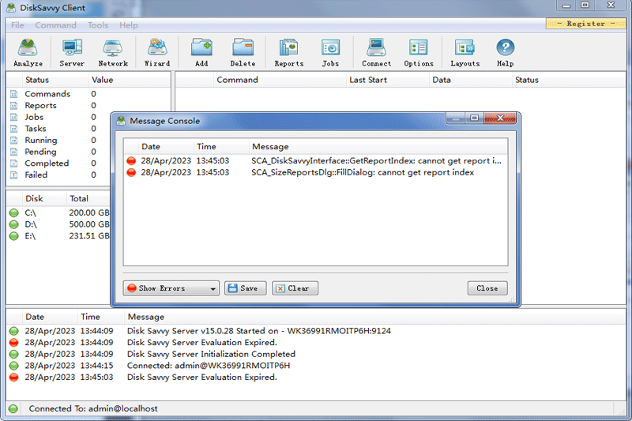The image size is (632, 421).
Task: Click the Analyze toolbar icon
Action: click(x=28, y=52)
